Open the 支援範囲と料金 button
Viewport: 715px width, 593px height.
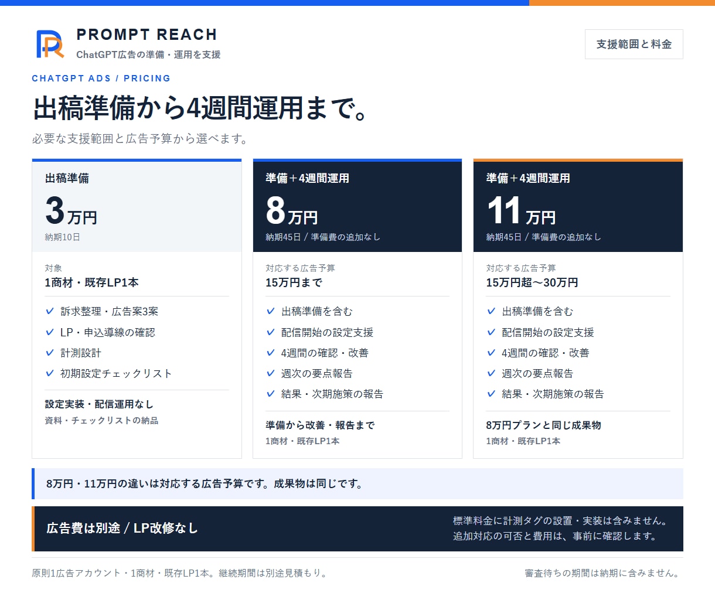click(x=634, y=45)
